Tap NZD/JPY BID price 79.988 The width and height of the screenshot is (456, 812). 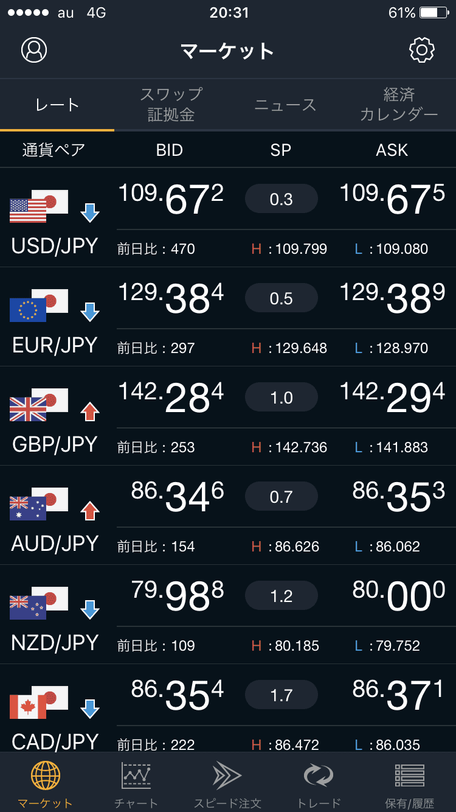click(x=178, y=596)
